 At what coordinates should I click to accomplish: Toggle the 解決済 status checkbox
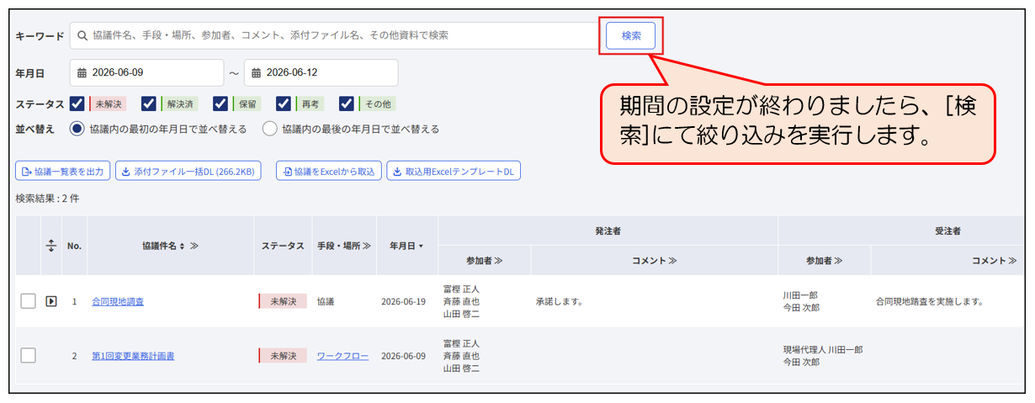point(148,103)
